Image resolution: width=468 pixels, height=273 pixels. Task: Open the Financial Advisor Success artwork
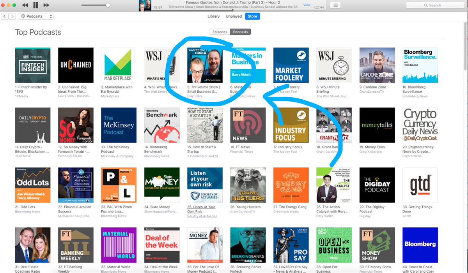click(76, 185)
